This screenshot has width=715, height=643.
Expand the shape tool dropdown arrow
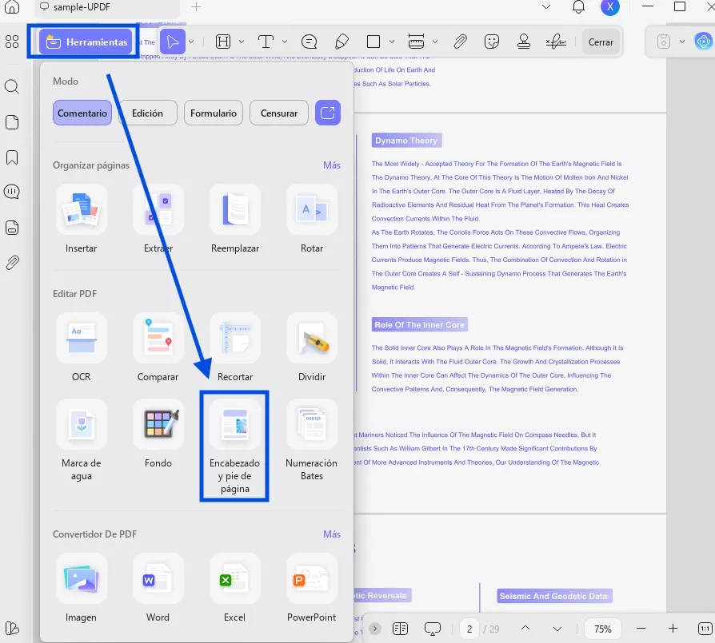pos(392,42)
